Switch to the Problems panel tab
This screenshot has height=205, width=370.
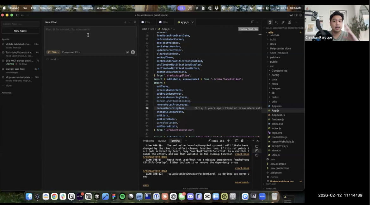(x=148, y=141)
